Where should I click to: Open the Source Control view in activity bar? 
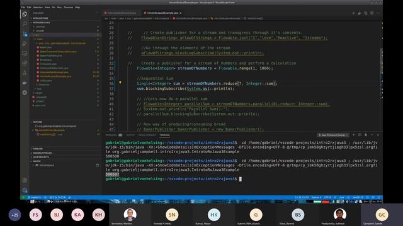pos(25,34)
